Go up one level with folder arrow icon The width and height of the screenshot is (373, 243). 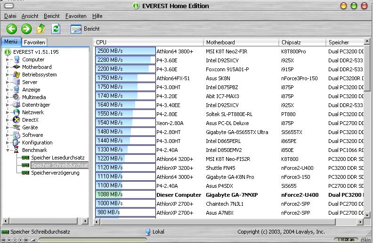41,29
